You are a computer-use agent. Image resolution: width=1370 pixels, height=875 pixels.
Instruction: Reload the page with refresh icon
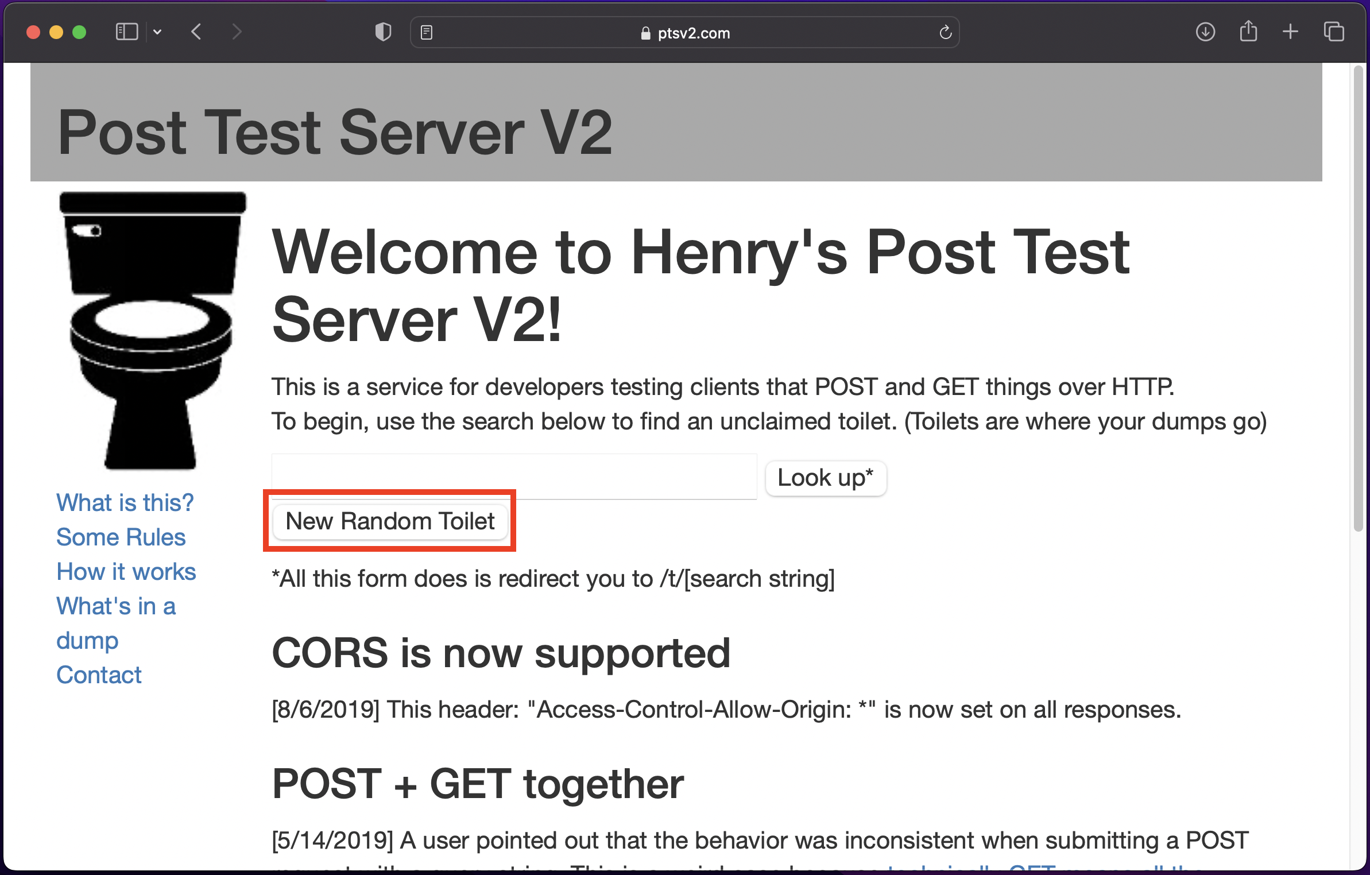tap(945, 33)
